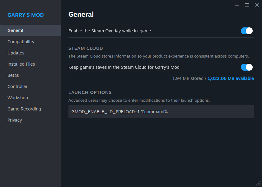The height and width of the screenshot is (187, 262).
Task: Click the 1,022.06 MB available link
Action: (230, 78)
